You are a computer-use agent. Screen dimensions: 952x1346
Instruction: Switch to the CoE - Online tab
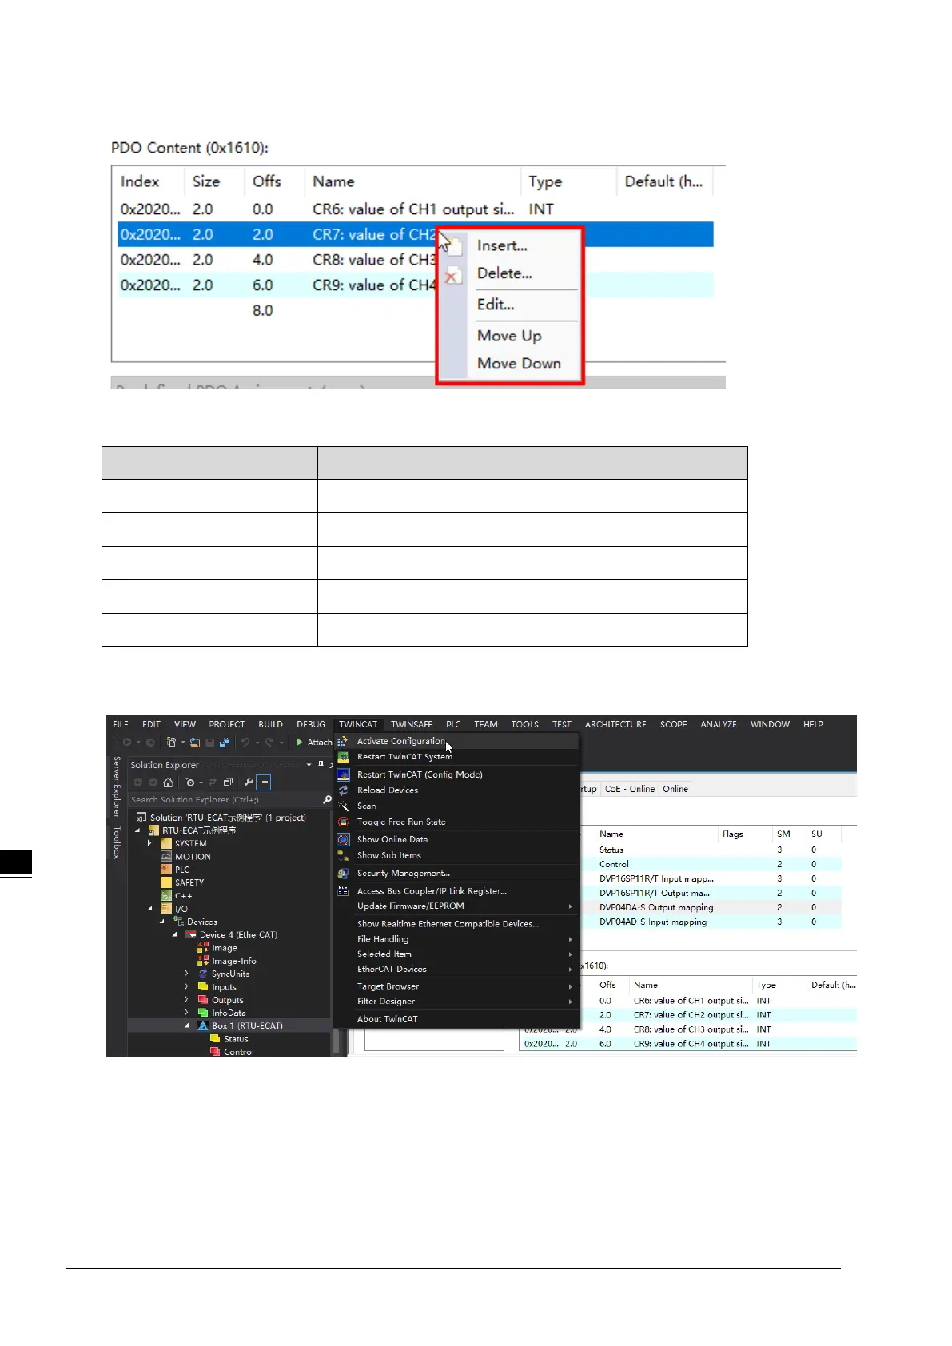630,789
